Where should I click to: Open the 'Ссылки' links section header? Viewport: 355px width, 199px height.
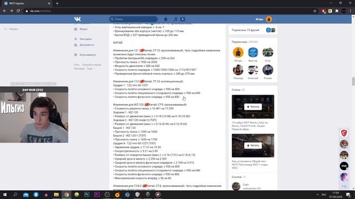point(239,177)
